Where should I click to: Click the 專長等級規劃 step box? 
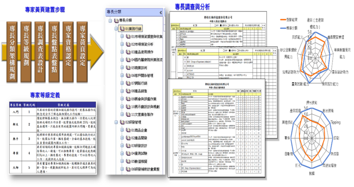point(26,52)
